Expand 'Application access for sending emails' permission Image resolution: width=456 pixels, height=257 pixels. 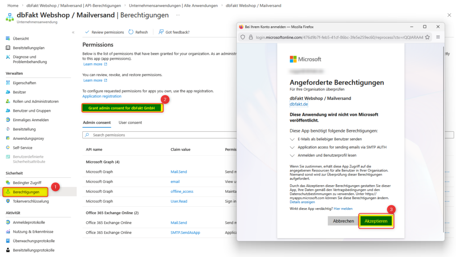click(x=292, y=147)
